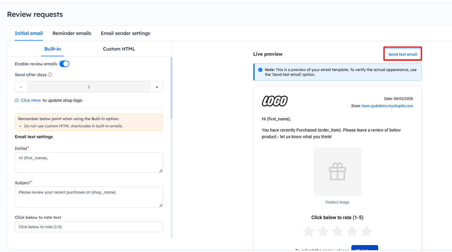Select the fifth rating star in the preview

366,231
